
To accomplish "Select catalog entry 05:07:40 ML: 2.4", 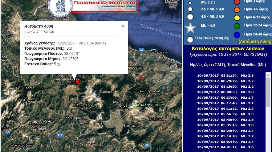I will click(225, 142).
